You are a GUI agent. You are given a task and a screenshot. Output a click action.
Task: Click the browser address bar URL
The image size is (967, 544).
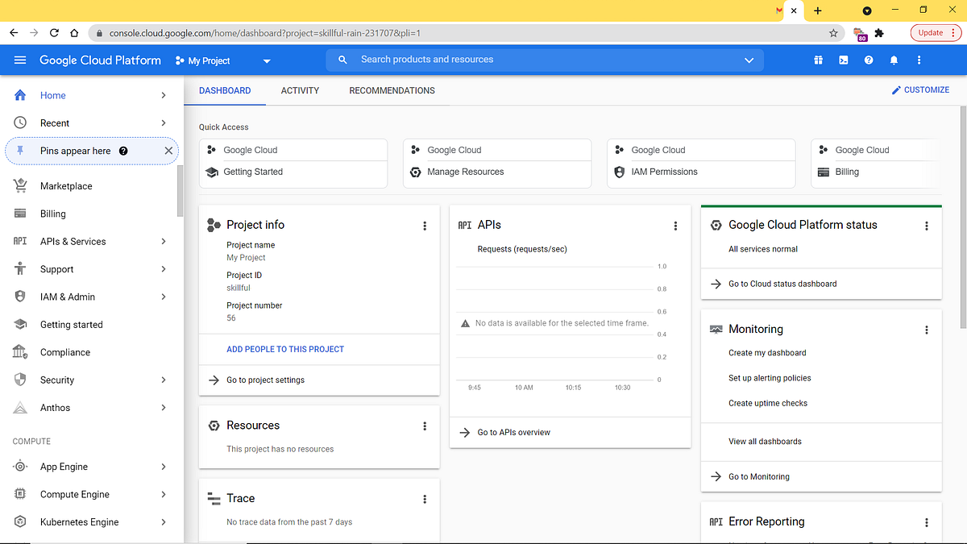coord(265,33)
